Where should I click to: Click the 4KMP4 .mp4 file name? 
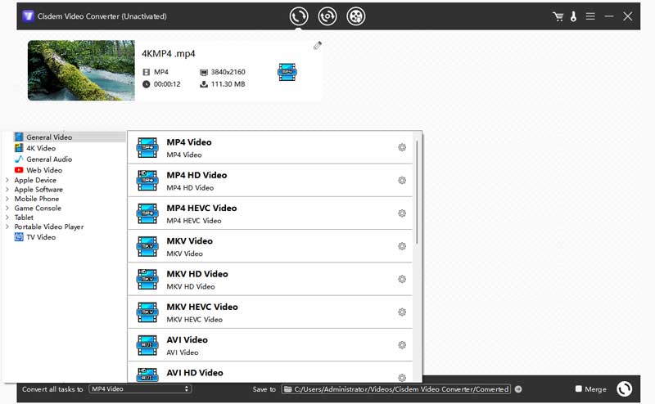click(x=169, y=54)
